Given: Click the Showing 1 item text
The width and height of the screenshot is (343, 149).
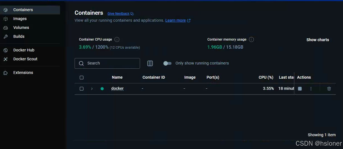Looking at the screenshot, I should [322, 135].
